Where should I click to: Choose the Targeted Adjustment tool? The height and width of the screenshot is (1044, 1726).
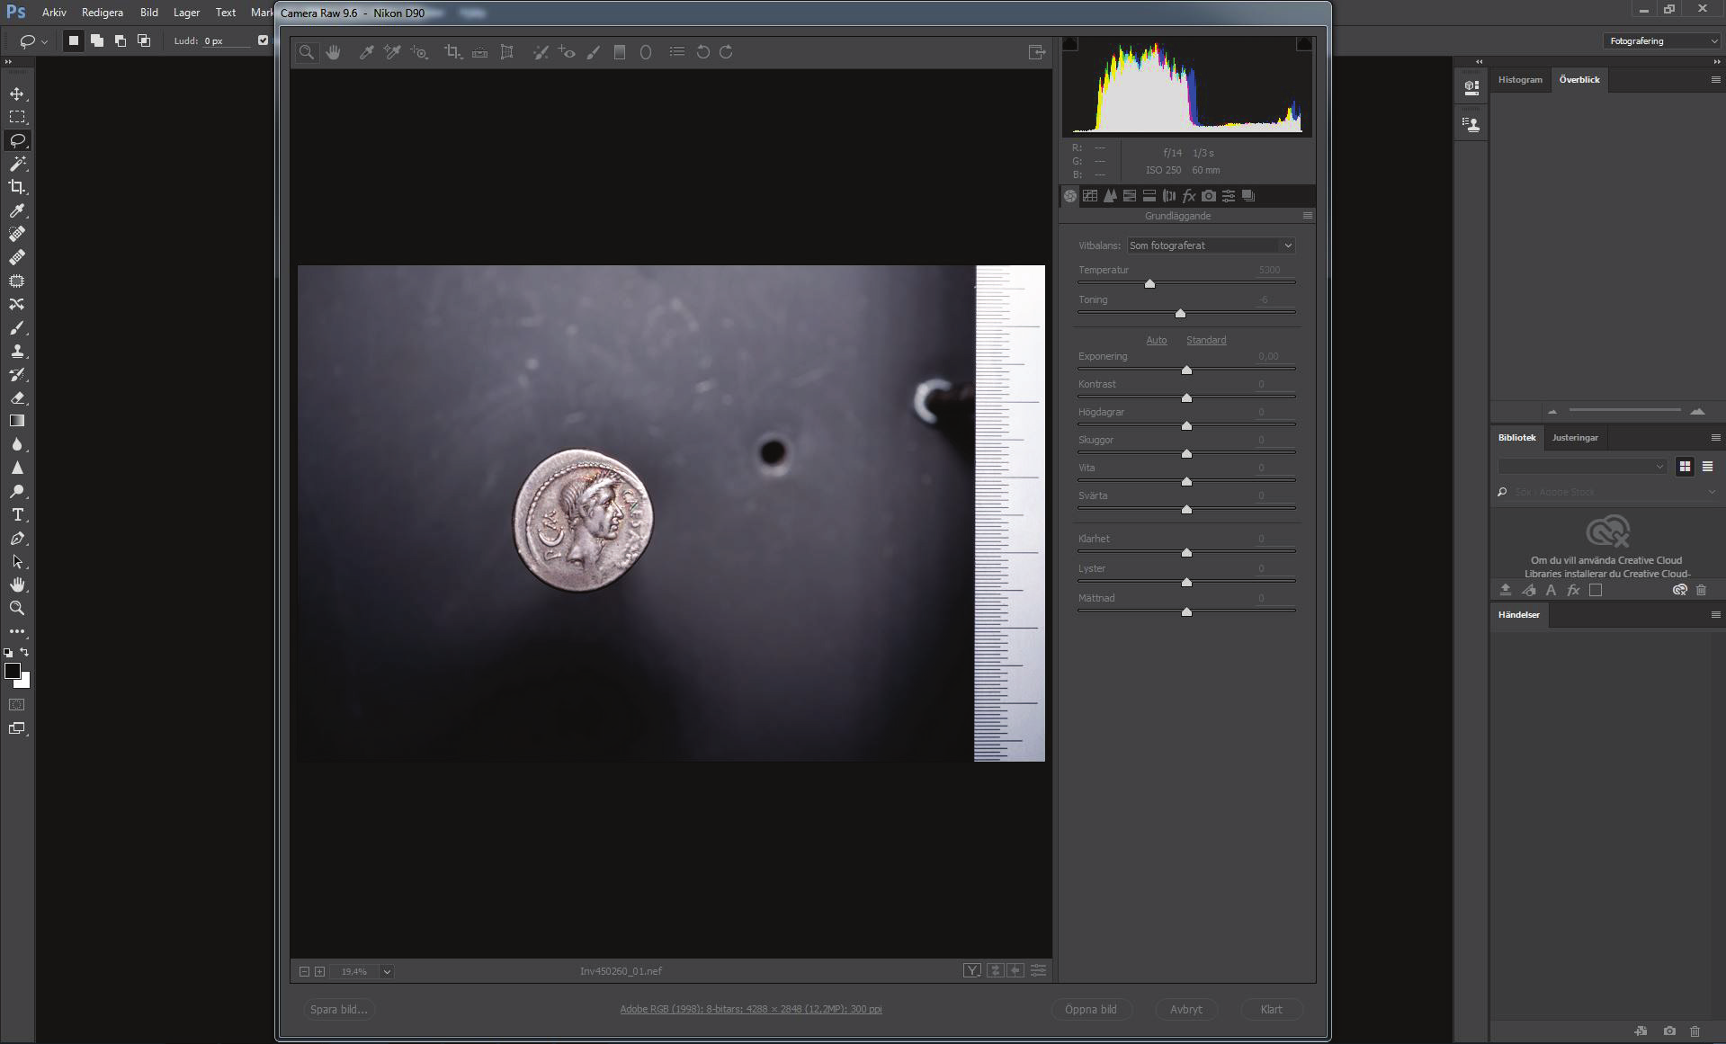point(419,52)
